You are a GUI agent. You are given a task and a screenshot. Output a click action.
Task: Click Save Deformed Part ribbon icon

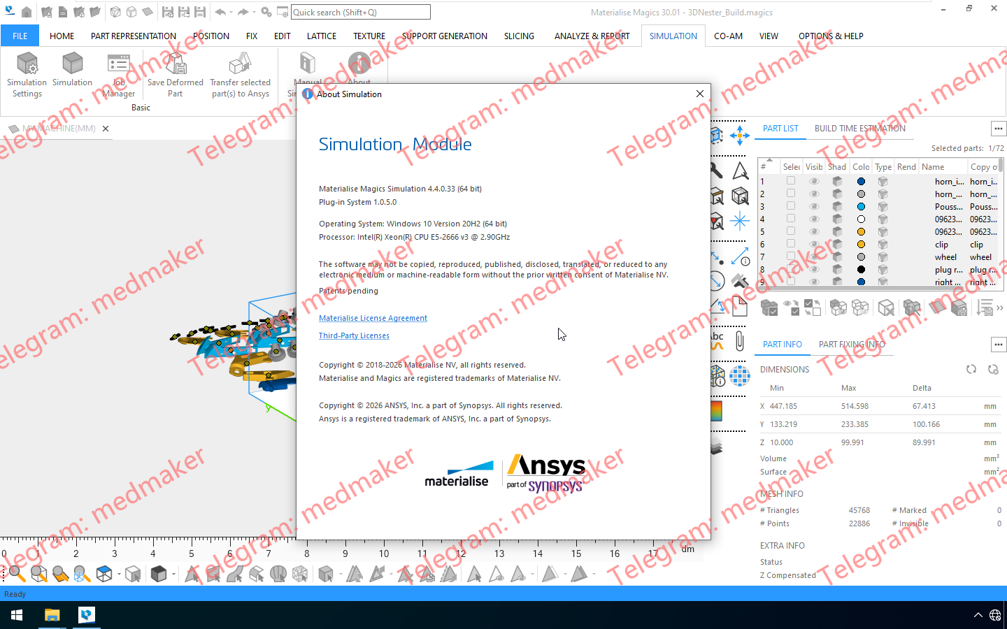click(175, 75)
